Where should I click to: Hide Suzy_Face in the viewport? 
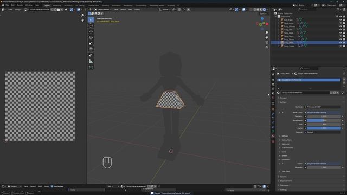coord(340,20)
